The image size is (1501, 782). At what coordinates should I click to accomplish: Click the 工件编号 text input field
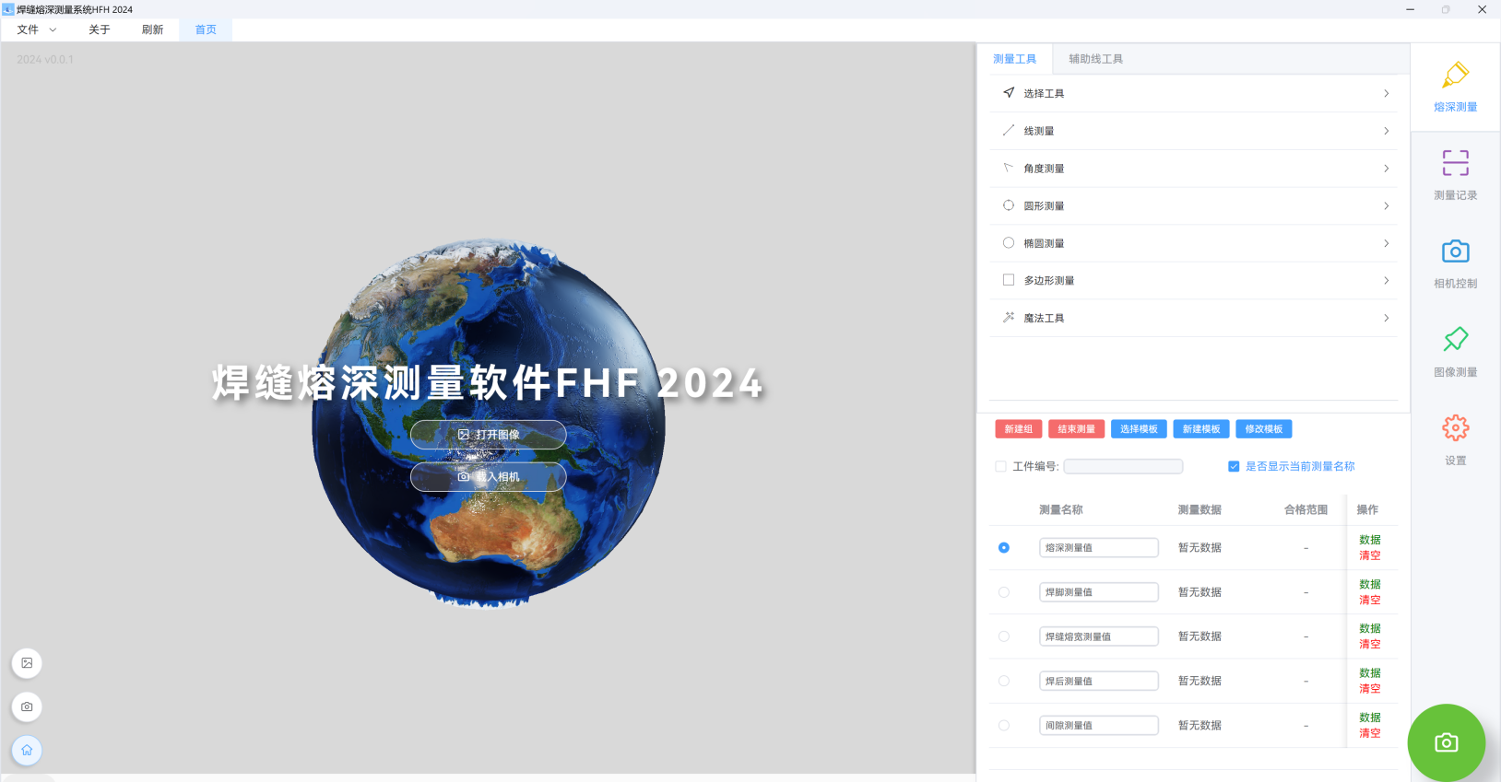click(x=1123, y=467)
